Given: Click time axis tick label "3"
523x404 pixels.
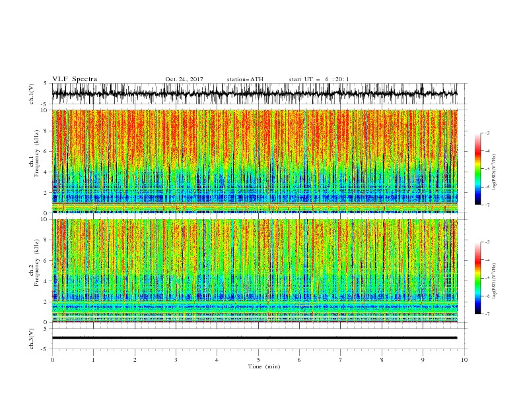Looking at the screenshot, I should pos(176,360).
